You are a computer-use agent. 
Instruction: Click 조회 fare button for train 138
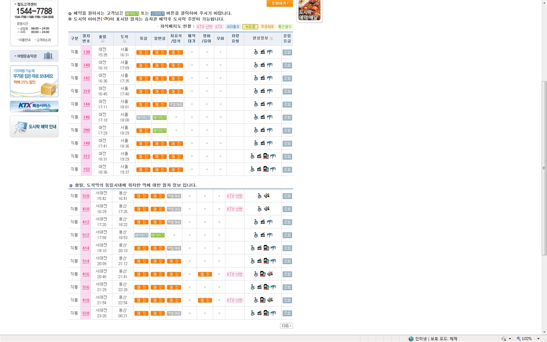tap(287, 52)
